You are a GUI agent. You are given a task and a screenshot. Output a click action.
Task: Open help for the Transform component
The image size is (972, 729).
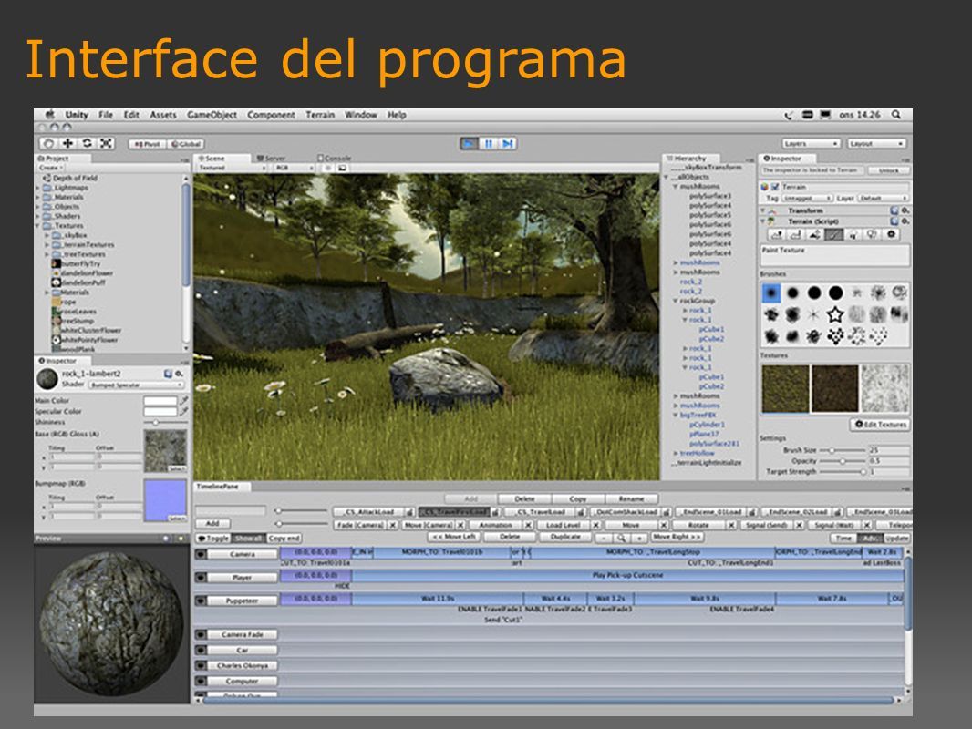point(894,210)
